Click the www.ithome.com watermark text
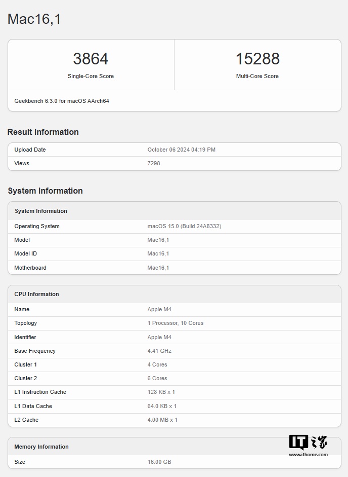The width and height of the screenshot is (348, 477). tap(308, 454)
